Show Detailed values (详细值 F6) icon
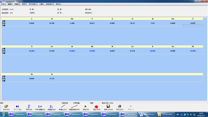The width and height of the screenshot is (208, 117). pyautogui.click(x=51, y=107)
